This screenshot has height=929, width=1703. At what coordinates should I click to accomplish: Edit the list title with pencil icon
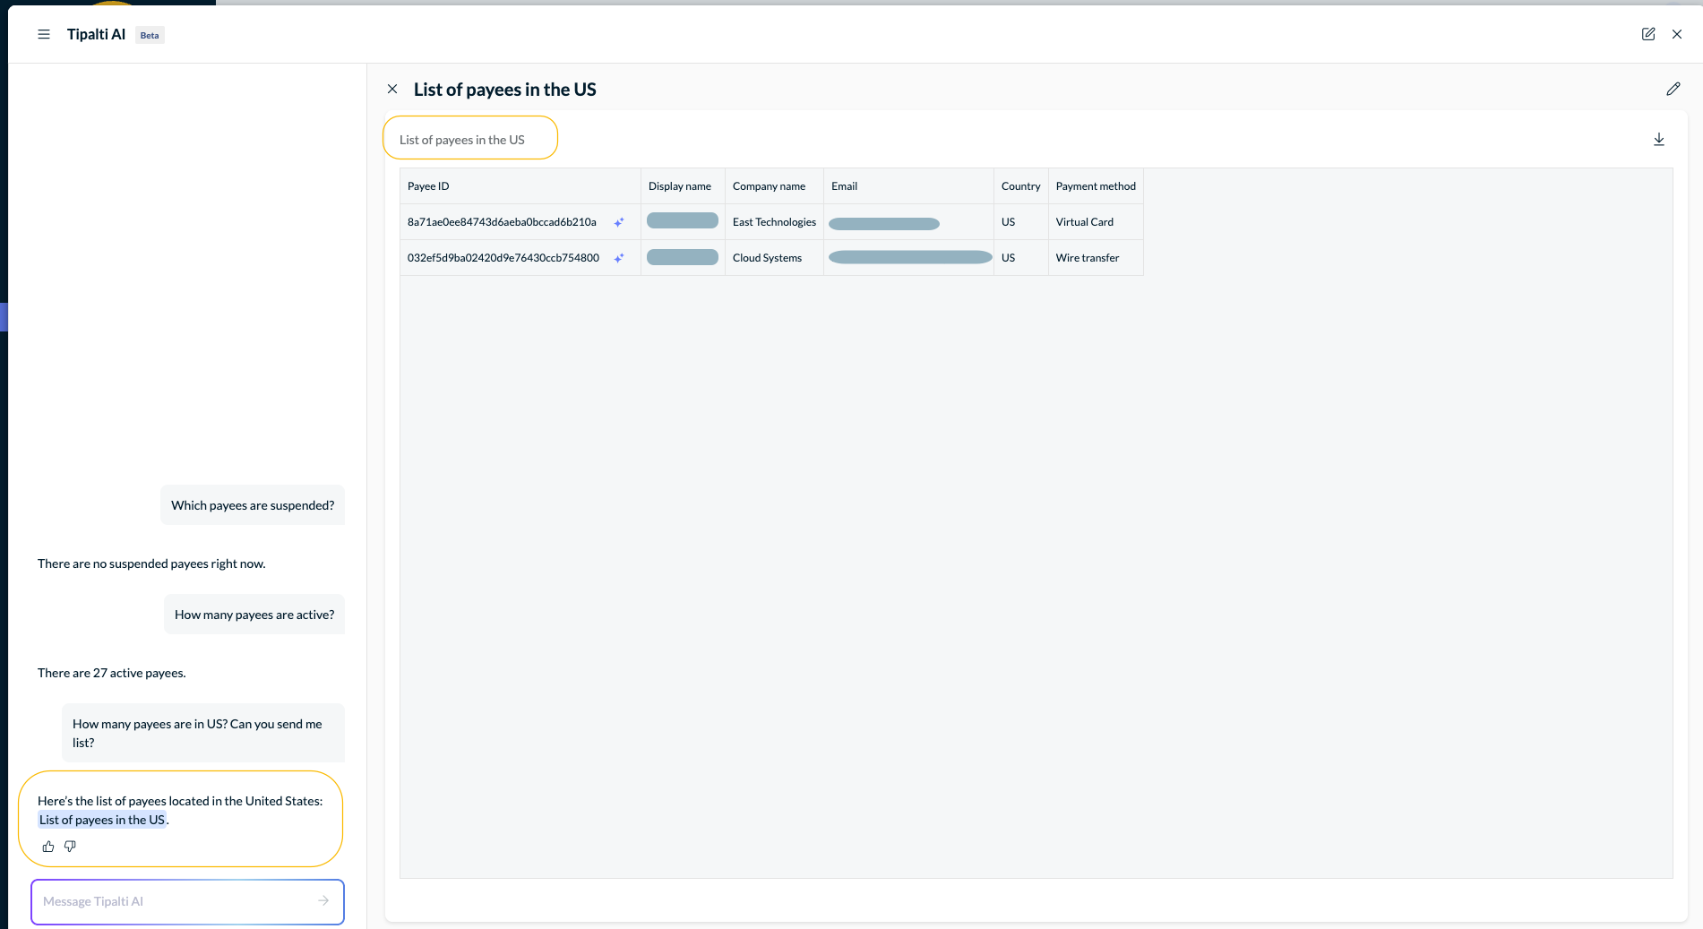coord(1673,89)
